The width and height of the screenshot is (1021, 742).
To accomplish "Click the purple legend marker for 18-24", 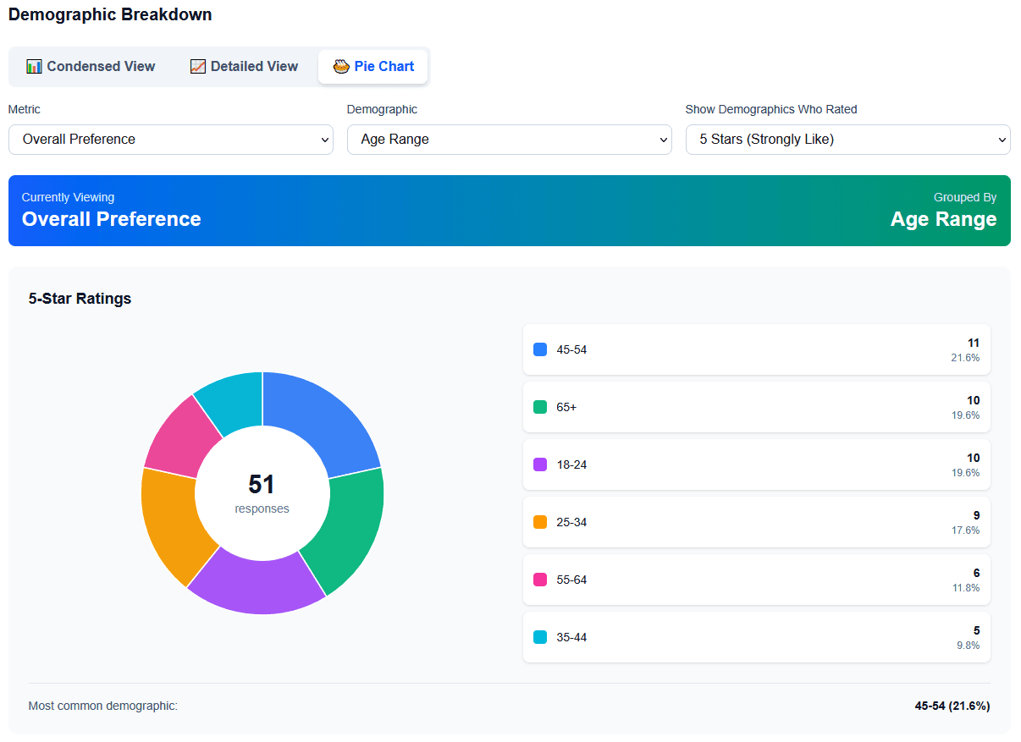I will point(540,464).
